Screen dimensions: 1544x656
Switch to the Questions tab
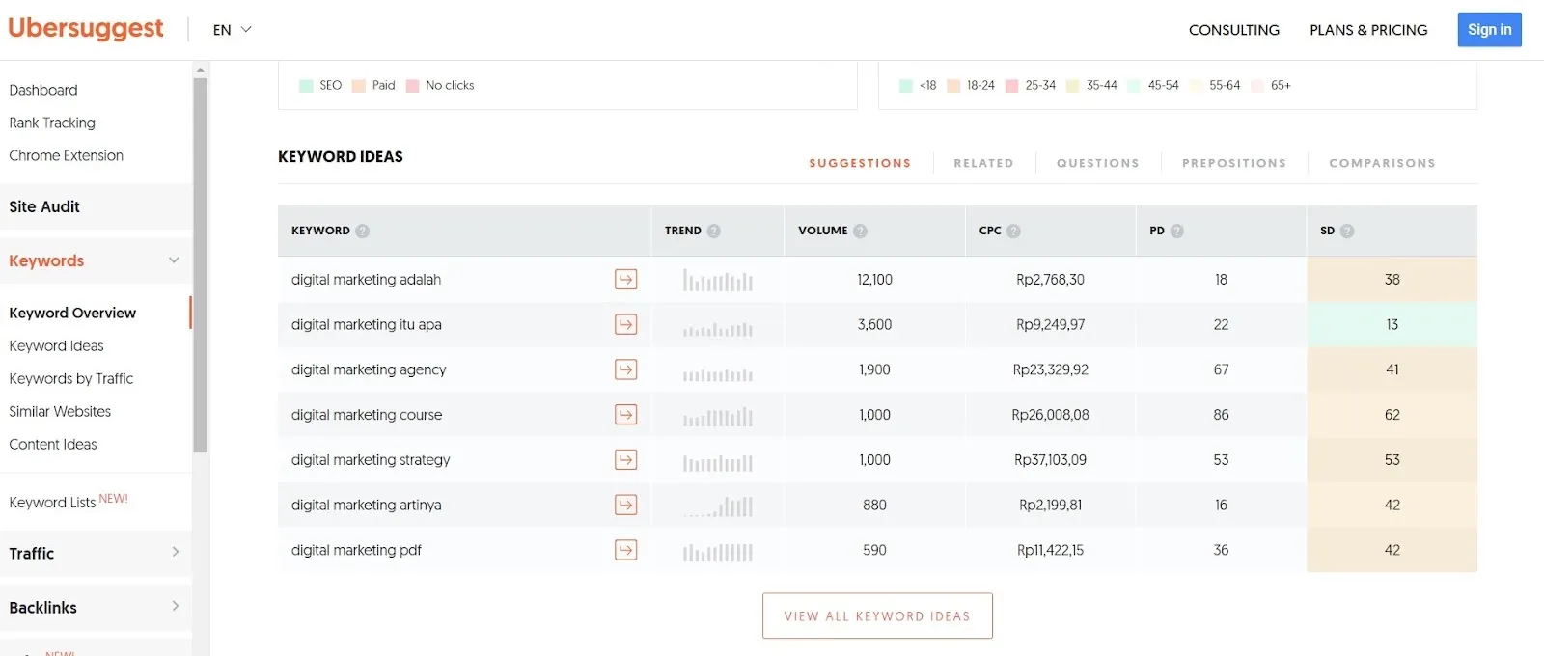pos(1097,163)
